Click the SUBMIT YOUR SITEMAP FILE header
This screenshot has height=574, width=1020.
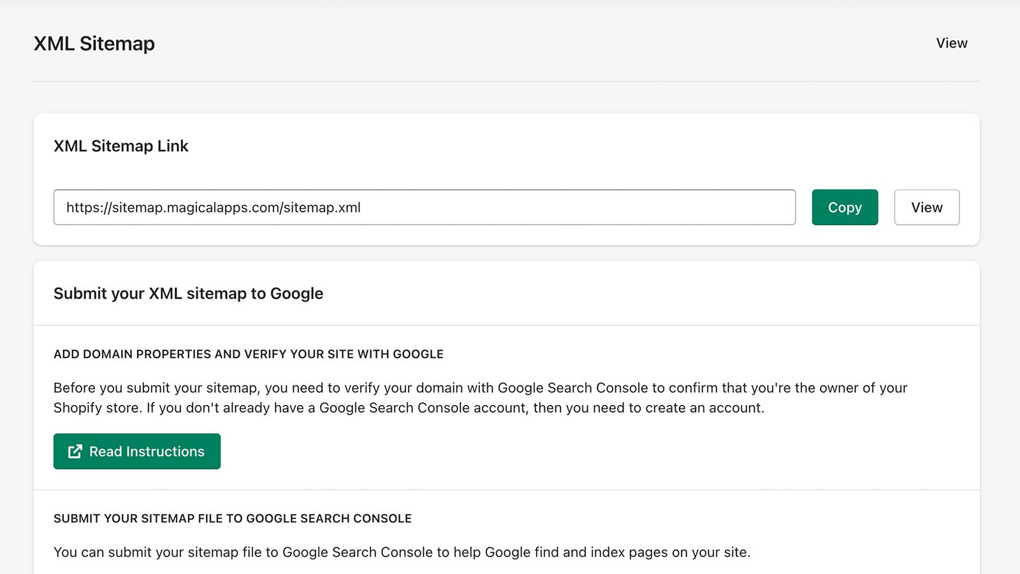click(233, 519)
